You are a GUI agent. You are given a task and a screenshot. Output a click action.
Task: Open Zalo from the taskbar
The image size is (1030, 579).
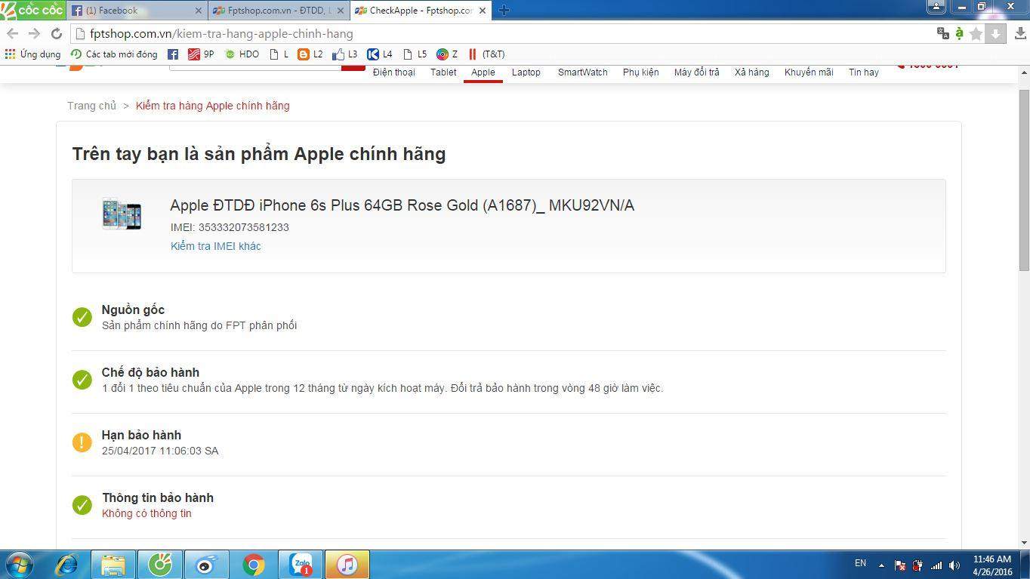tap(301, 565)
